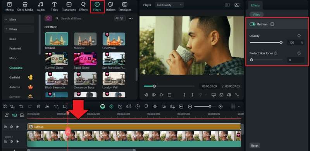
Task: Split the clip with the scissors tool
Action: 47,107
